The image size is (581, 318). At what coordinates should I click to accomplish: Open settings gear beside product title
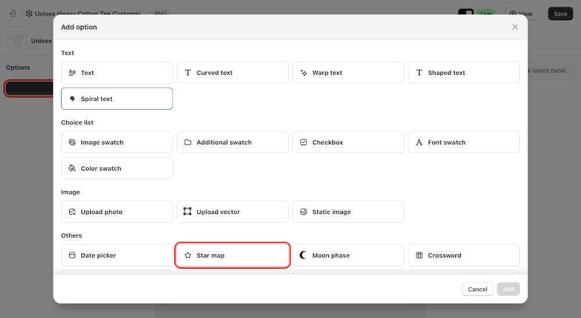click(29, 14)
